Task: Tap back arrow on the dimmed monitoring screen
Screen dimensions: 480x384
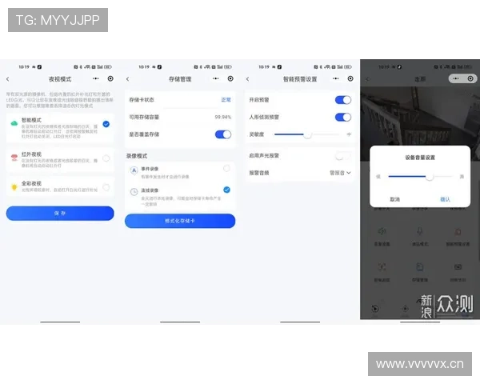Action: [368, 79]
